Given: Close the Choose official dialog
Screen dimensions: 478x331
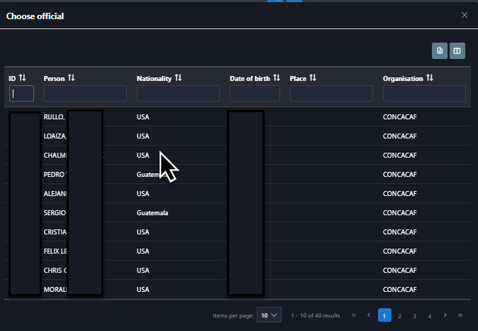Looking at the screenshot, I should 465,15.
